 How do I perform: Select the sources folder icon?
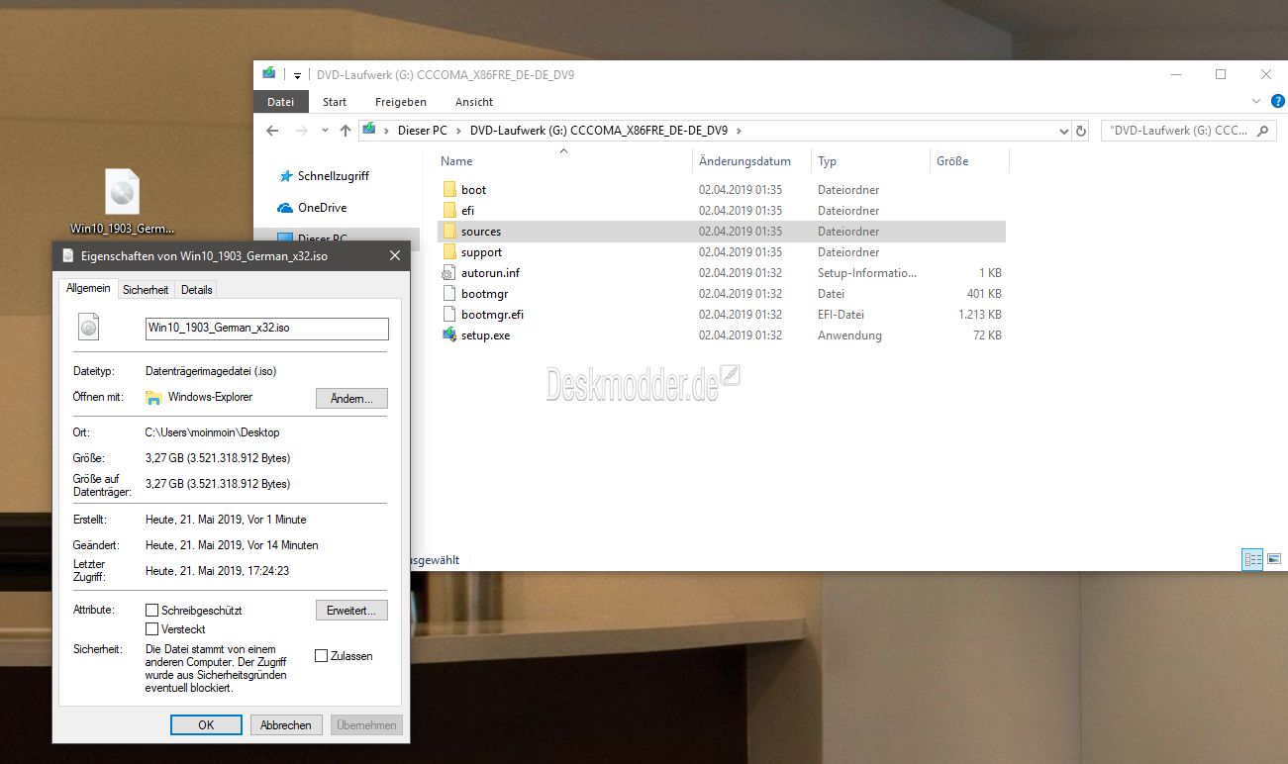click(x=449, y=232)
